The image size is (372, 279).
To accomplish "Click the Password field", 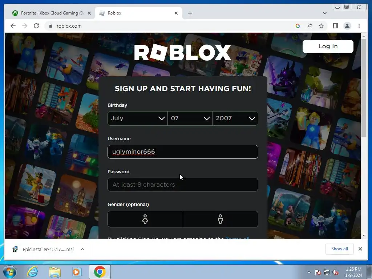I will pos(183,185).
